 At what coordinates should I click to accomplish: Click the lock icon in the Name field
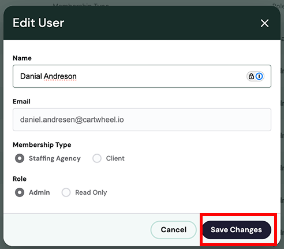[x=251, y=76]
